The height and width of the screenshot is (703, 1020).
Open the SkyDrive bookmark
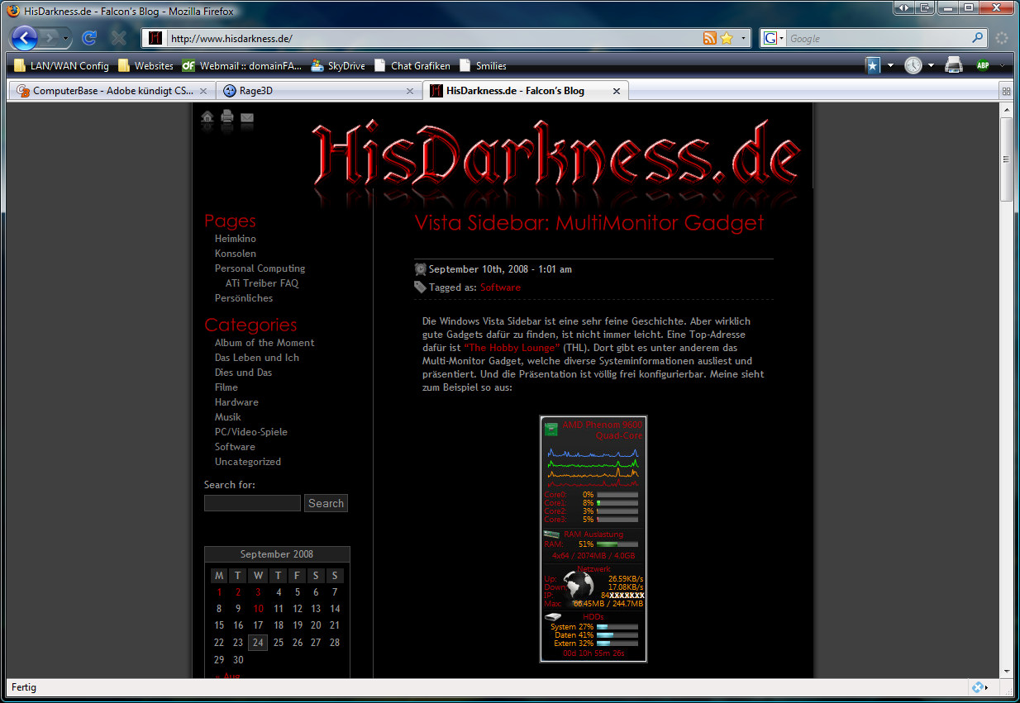(x=337, y=66)
